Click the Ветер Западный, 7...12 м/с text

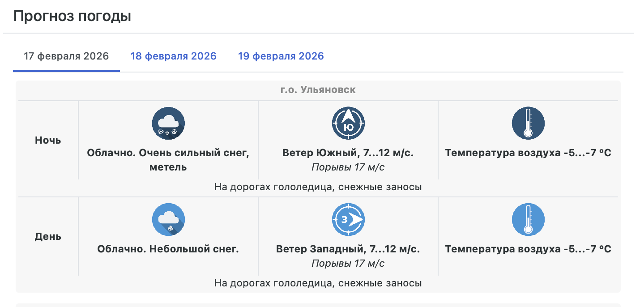tap(348, 249)
